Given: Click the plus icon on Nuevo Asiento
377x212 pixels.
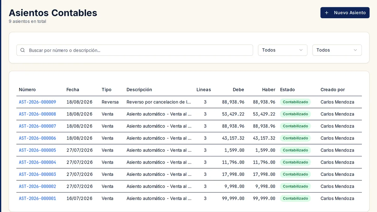Looking at the screenshot, I should pyautogui.click(x=327, y=13).
